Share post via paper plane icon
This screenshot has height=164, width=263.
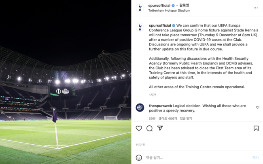click(x=160, y=128)
